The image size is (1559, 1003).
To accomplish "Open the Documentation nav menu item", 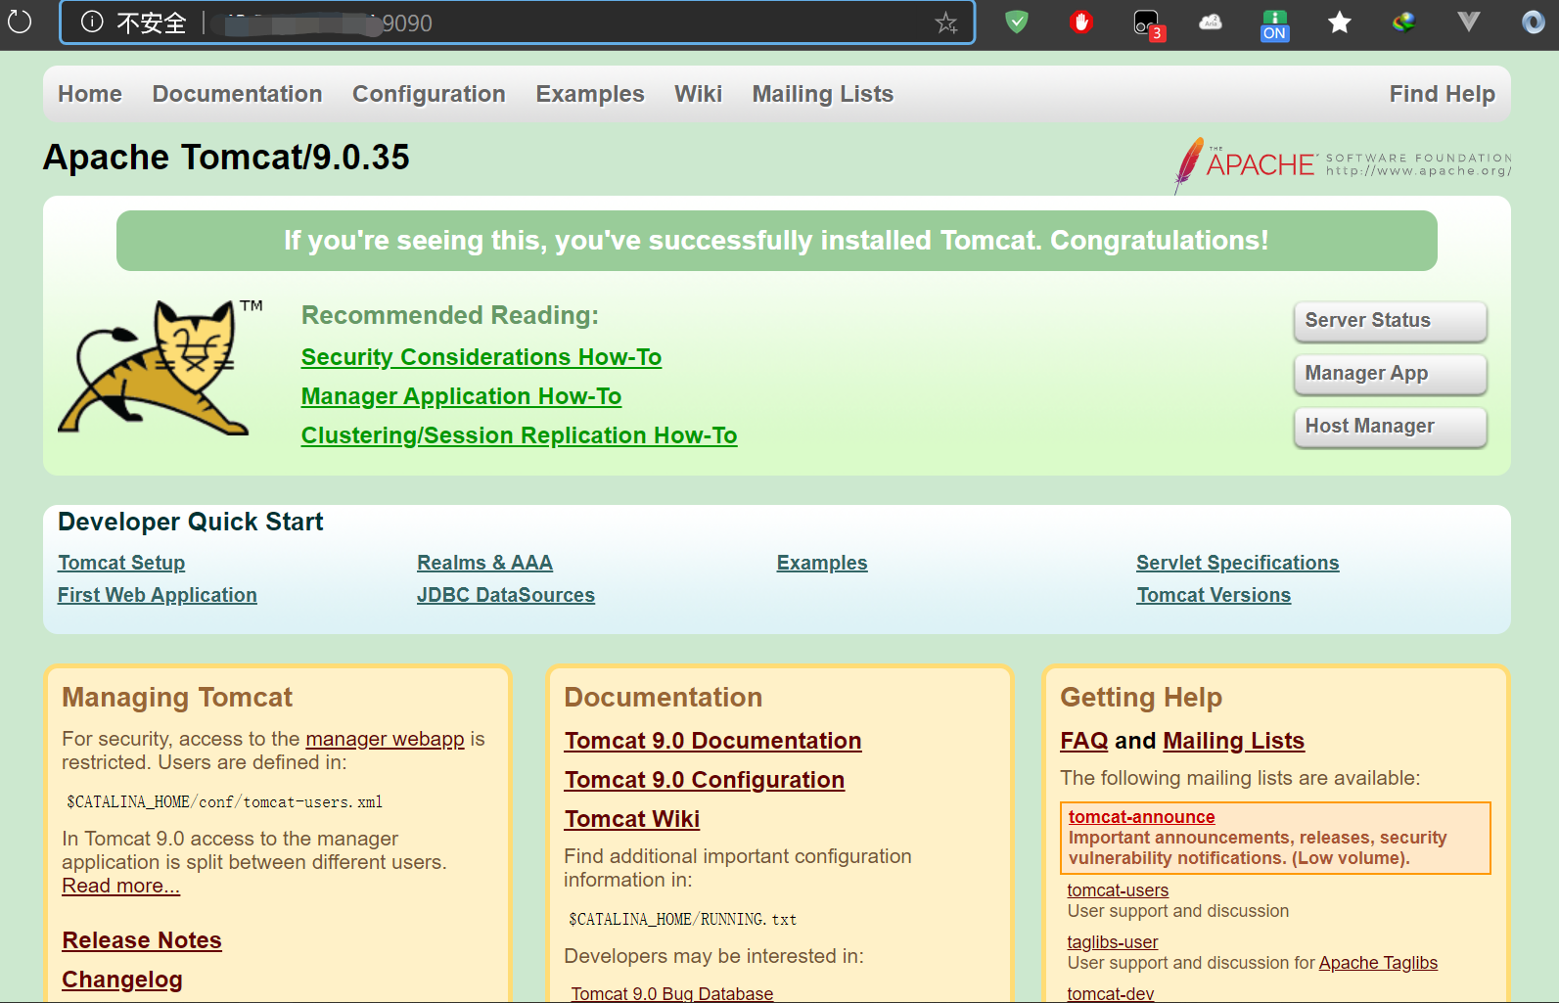I will tap(237, 94).
